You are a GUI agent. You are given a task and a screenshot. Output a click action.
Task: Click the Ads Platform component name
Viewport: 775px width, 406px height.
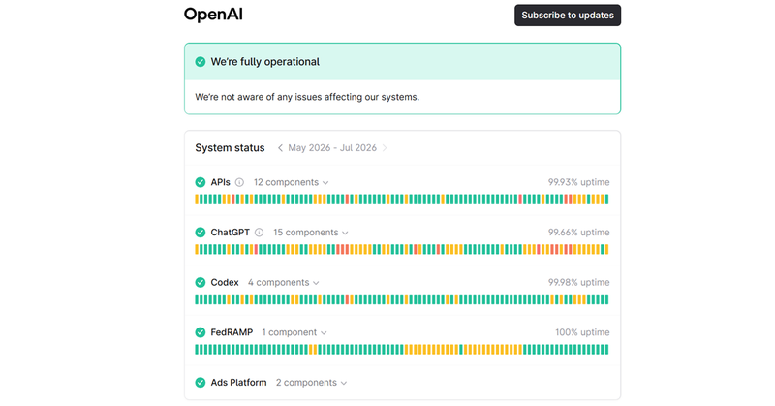point(238,383)
